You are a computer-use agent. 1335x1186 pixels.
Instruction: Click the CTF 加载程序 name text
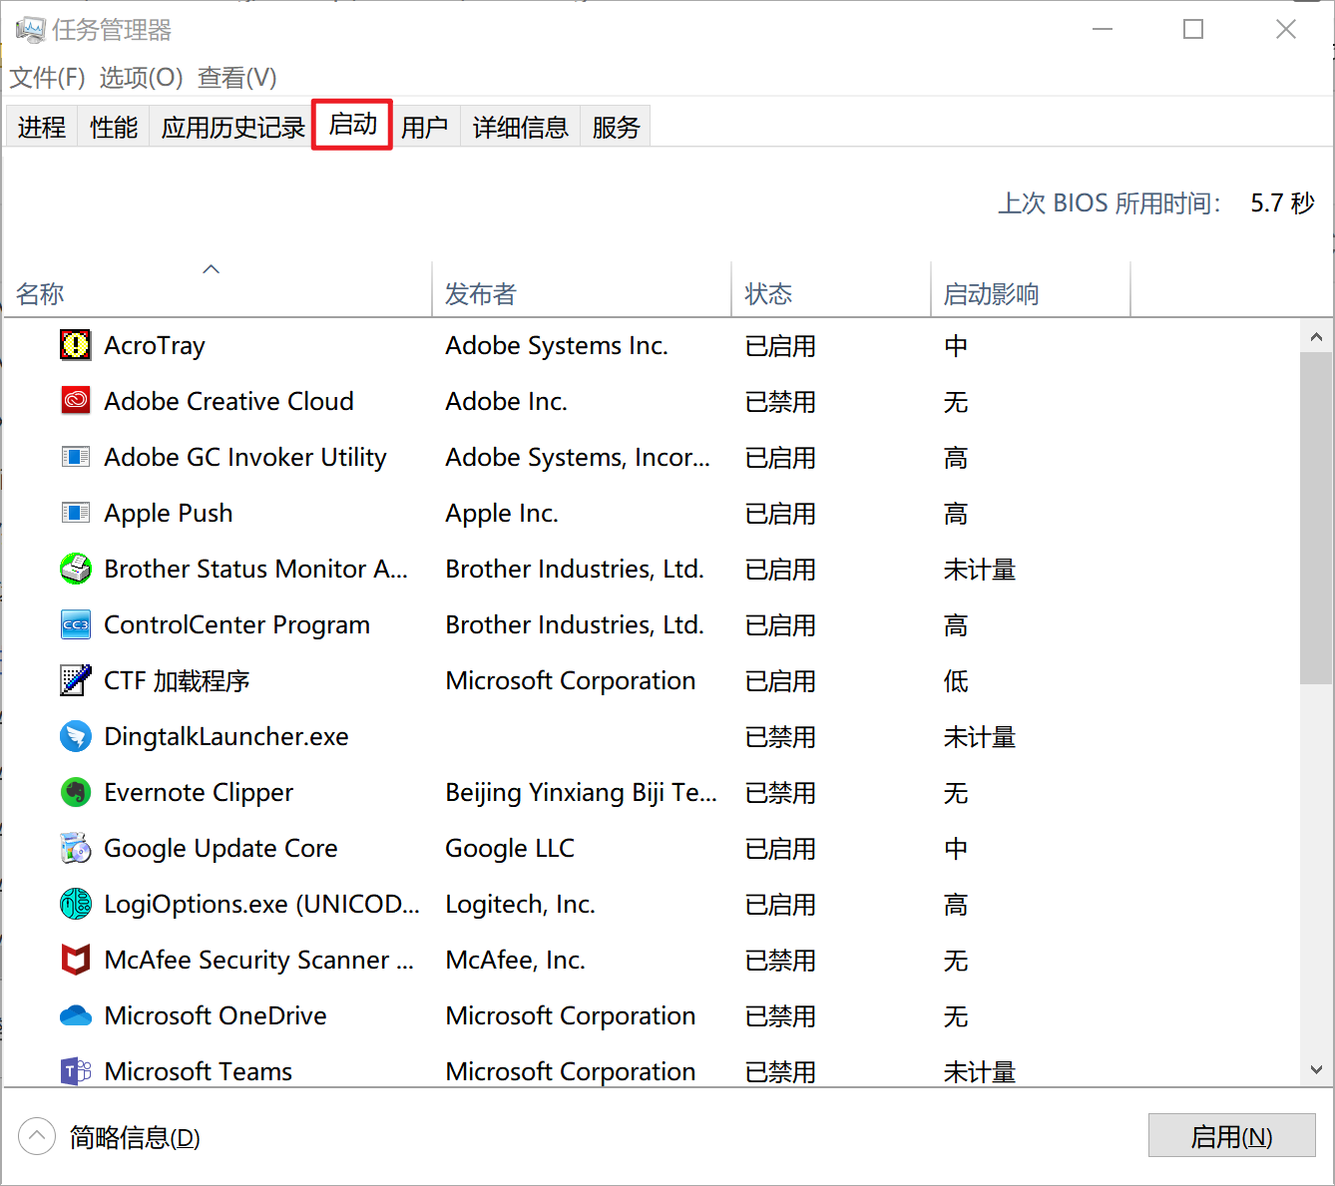click(177, 680)
